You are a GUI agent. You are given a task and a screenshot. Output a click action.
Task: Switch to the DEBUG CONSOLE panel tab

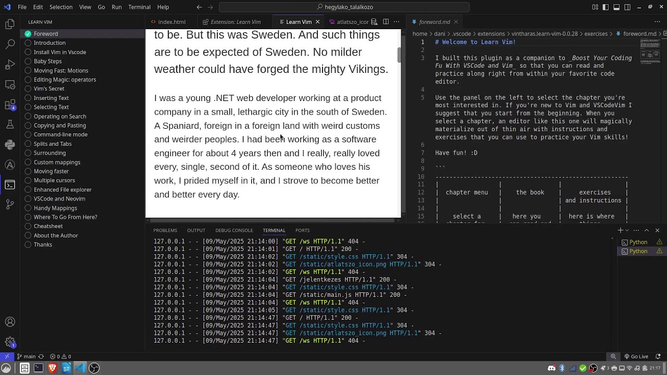(x=234, y=230)
